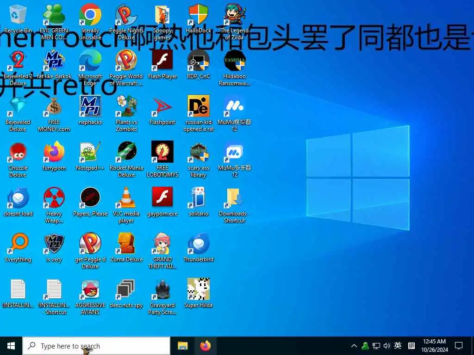The height and width of the screenshot is (355, 474).
Task: Select the Papers, Please icon
Action: coord(90,198)
